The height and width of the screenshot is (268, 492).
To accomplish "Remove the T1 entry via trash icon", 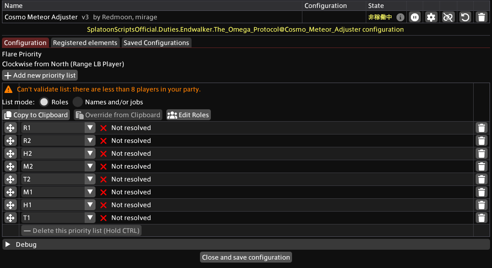I will (481, 218).
